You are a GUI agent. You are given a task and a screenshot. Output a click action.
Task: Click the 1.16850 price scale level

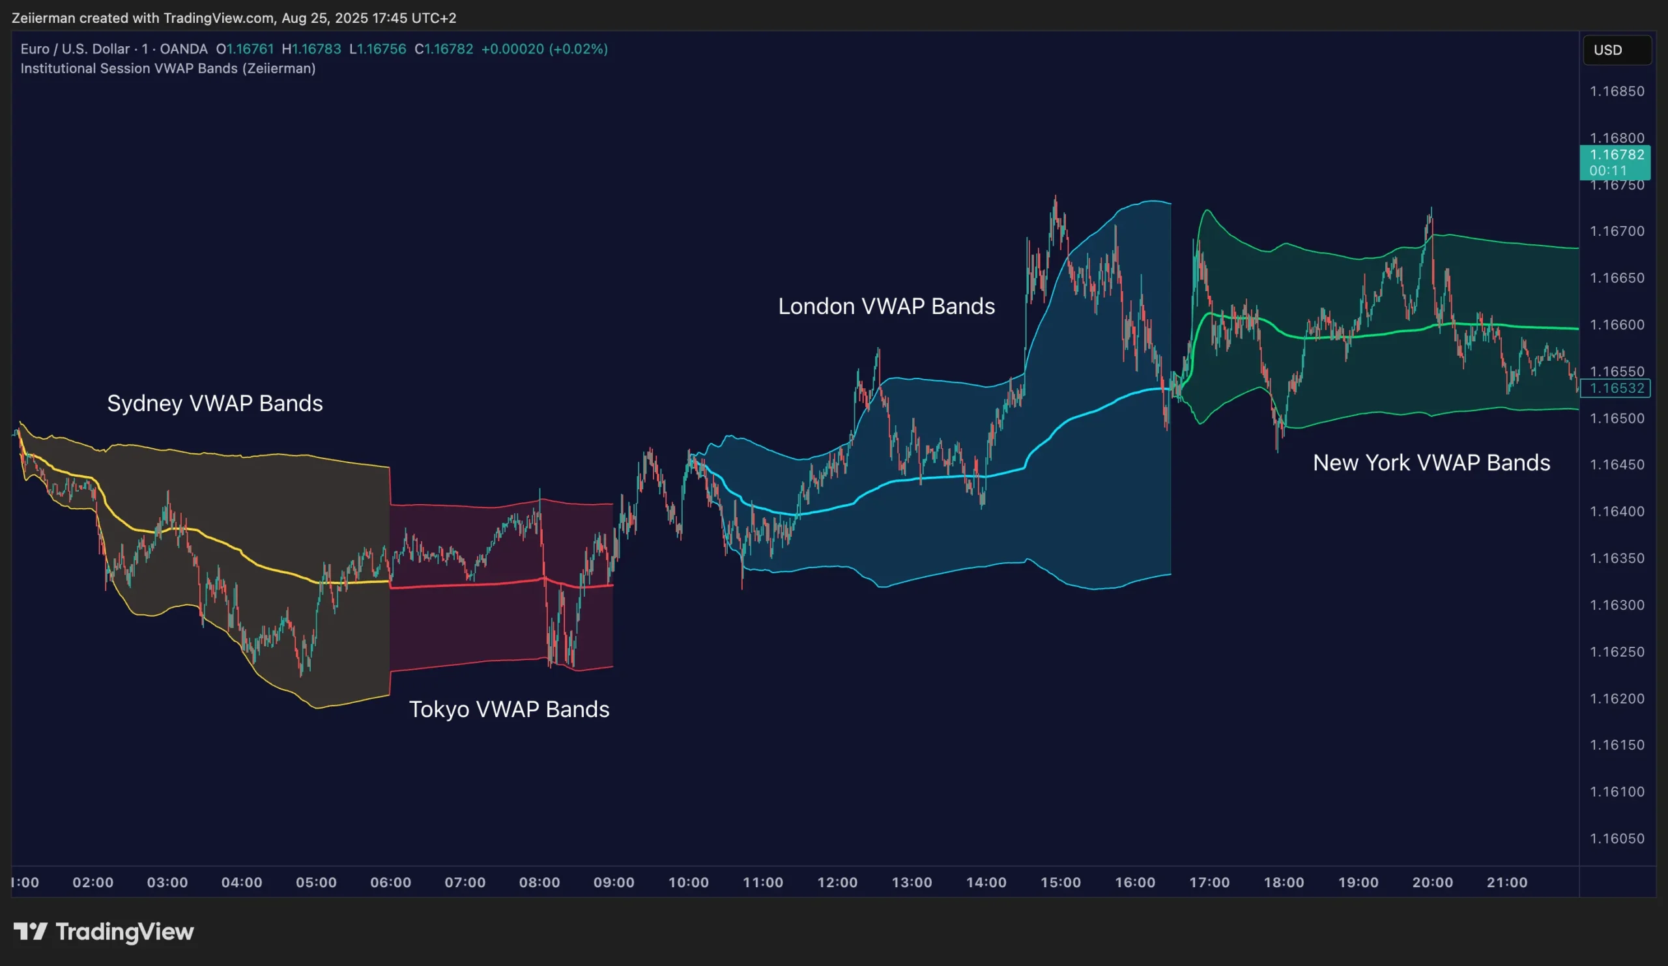click(1617, 91)
